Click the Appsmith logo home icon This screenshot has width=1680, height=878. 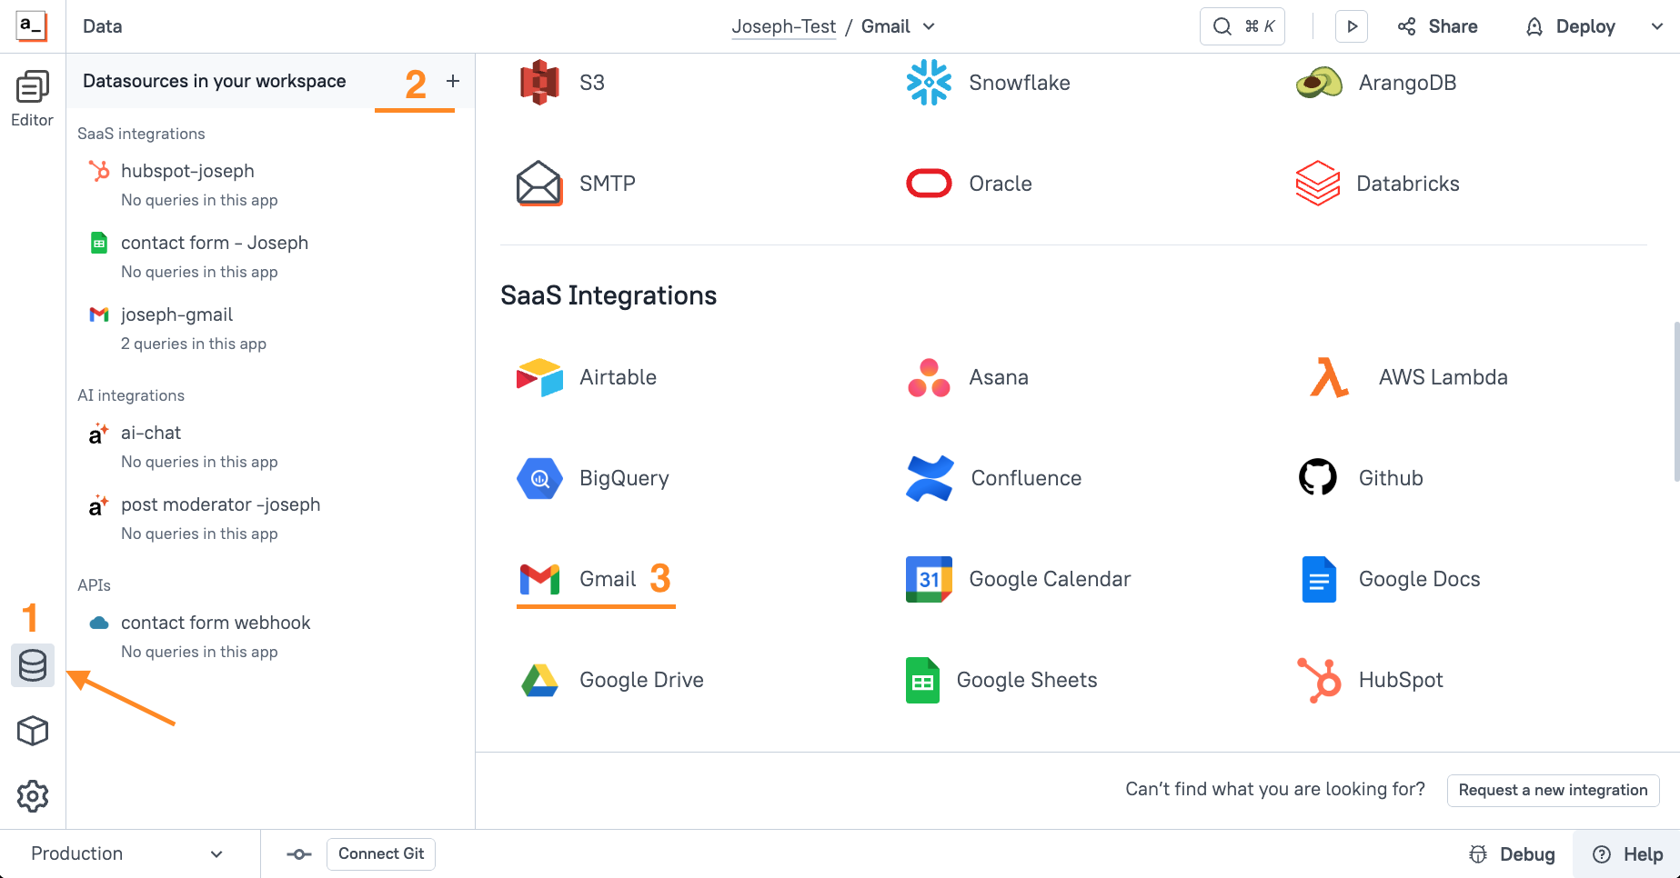tap(31, 26)
